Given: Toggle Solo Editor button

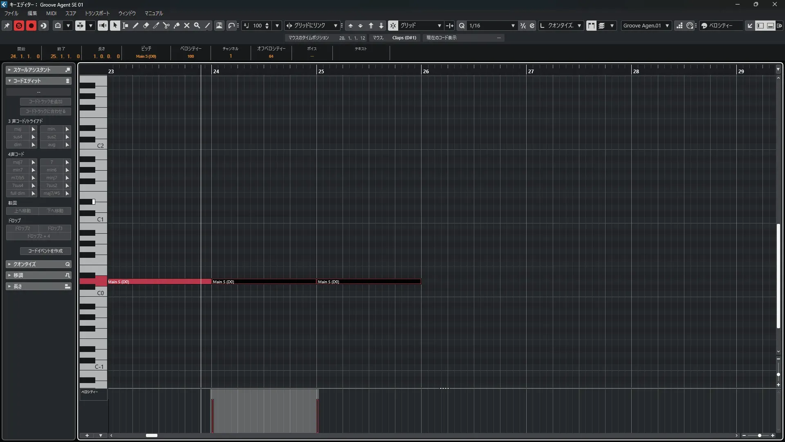Looking at the screenshot, I should tap(19, 25).
